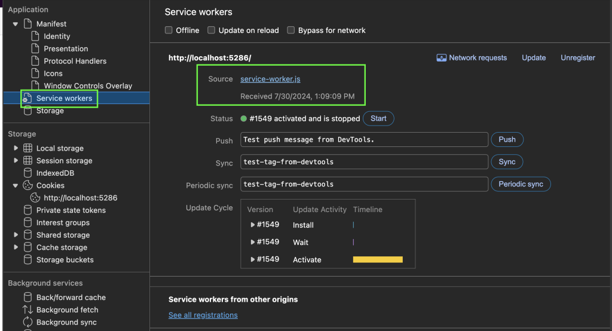Click the Window Controls Overlay file icon
The height and width of the screenshot is (331, 612).
tap(35, 85)
